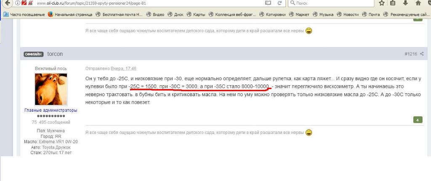This screenshot has height=181, width=431.
Task: Open the Бесплатная почта bookmark
Action: pos(119,15)
